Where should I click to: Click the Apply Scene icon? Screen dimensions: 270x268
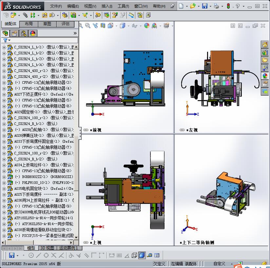[x=154, y=26]
